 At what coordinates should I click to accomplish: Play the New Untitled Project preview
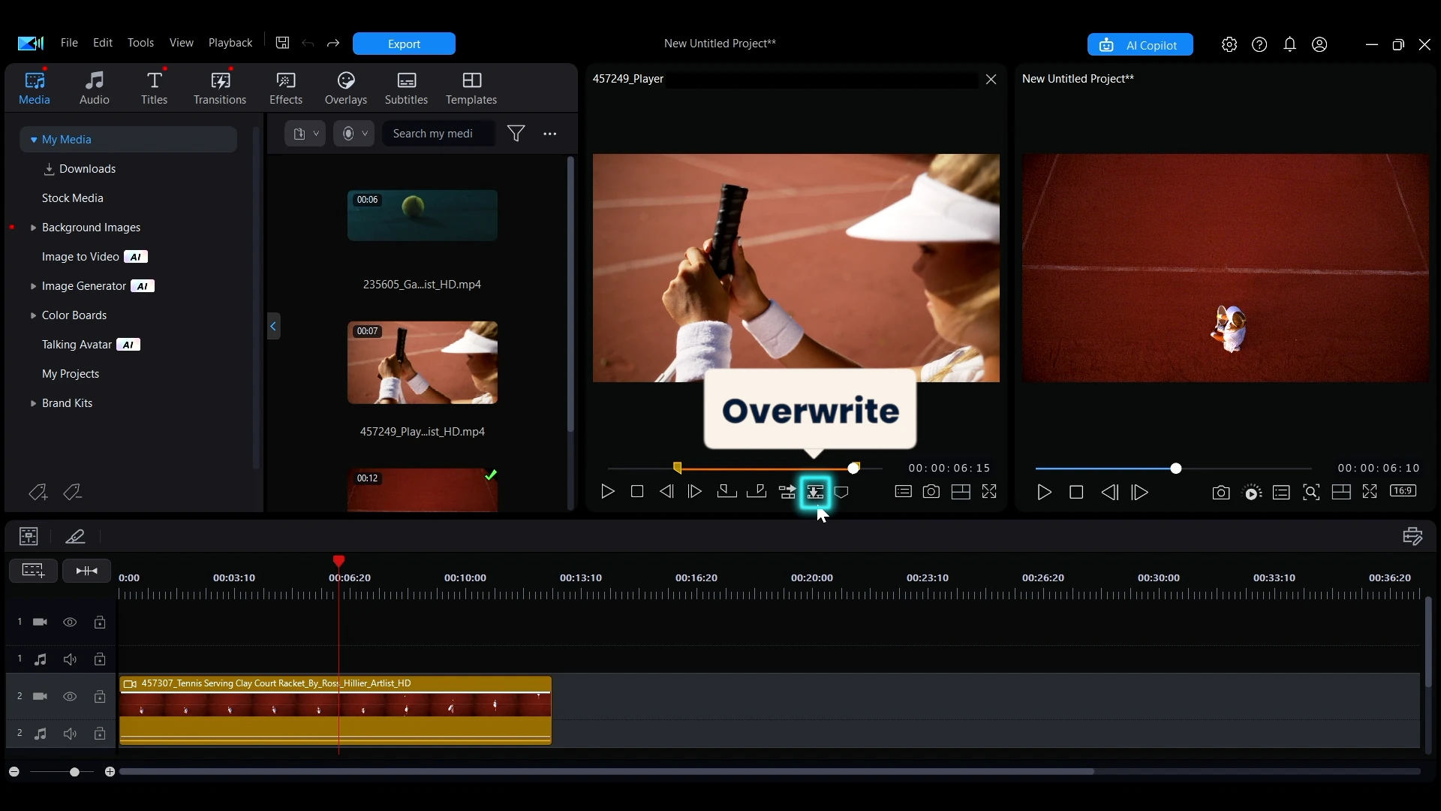[x=1044, y=493]
